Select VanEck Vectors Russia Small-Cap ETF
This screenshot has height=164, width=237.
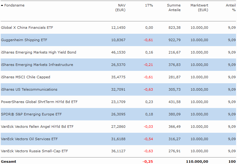[34, 151]
